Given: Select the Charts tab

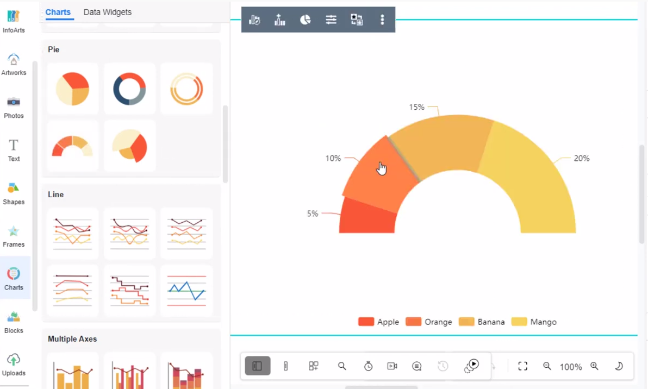Looking at the screenshot, I should tap(58, 12).
